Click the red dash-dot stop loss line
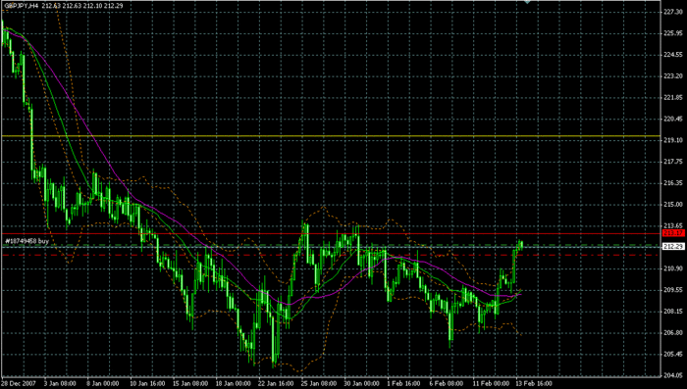The height and width of the screenshot is (389, 687). click(331, 255)
